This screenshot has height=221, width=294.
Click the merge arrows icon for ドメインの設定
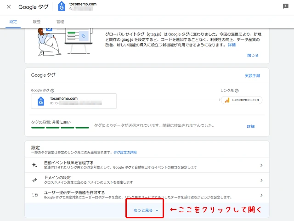click(x=34, y=180)
